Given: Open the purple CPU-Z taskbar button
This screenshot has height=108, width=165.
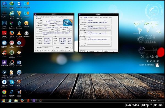Looking at the screenshot, I should click(34, 101).
